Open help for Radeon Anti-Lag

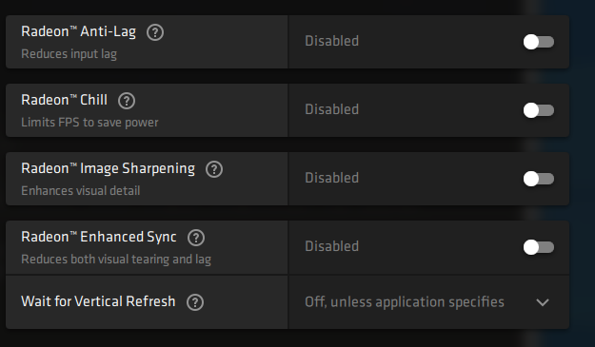pyautogui.click(x=155, y=32)
